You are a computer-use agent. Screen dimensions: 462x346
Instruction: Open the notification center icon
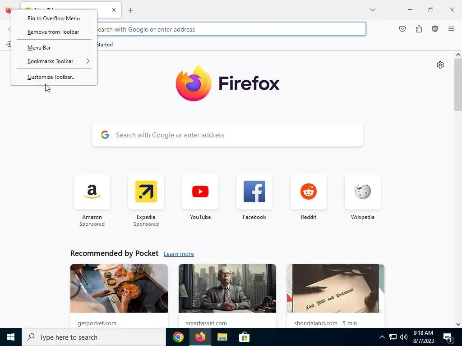(x=448, y=337)
